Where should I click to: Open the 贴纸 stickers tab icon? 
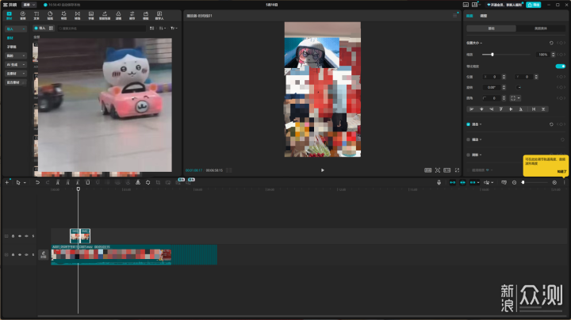click(50, 15)
